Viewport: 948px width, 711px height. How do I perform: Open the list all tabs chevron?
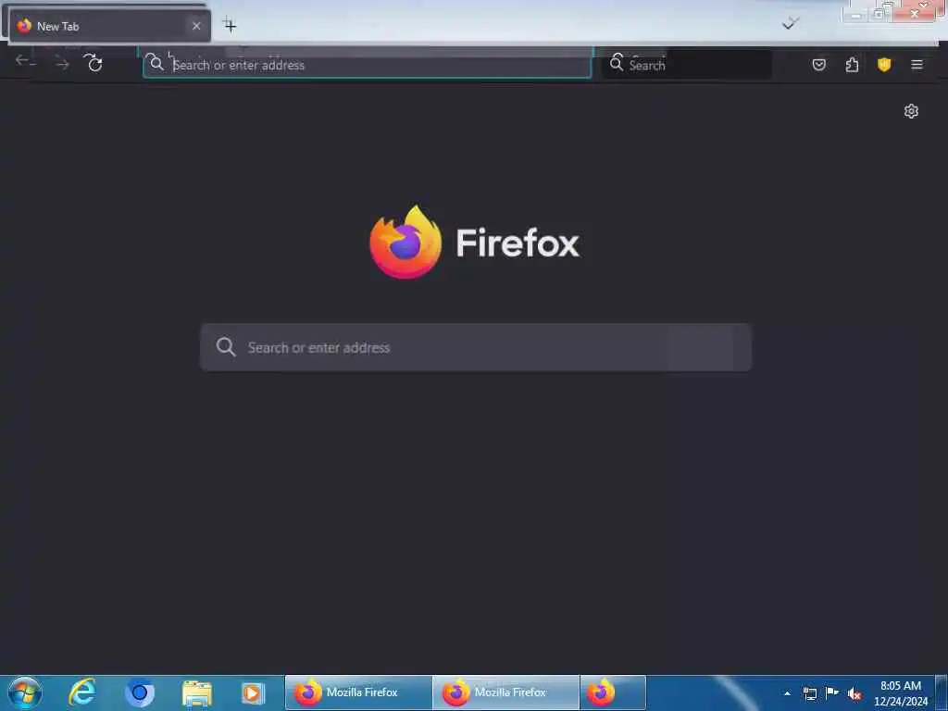point(790,24)
